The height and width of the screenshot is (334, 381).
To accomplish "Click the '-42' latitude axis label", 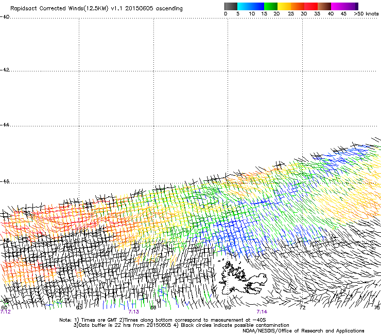I will tap(5, 70).
